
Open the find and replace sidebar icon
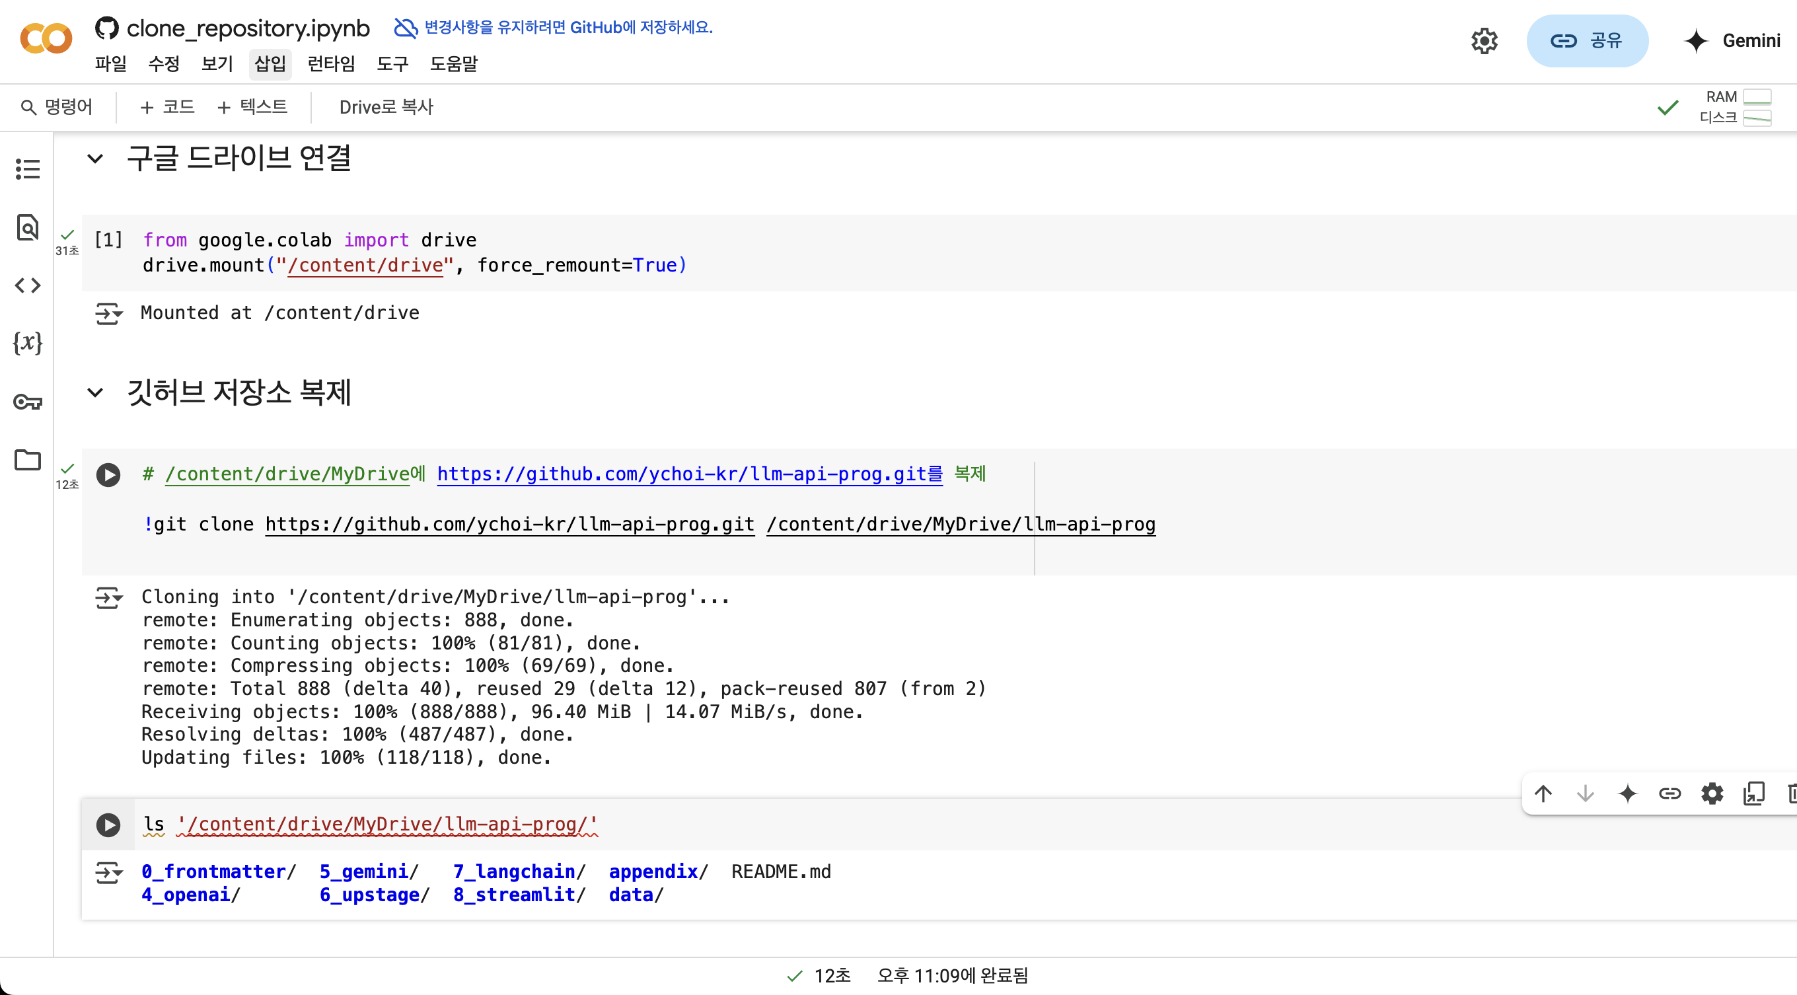(27, 227)
